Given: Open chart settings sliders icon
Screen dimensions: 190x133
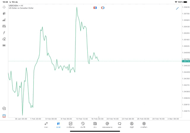Looking at the screenshot, I should coord(4,26).
